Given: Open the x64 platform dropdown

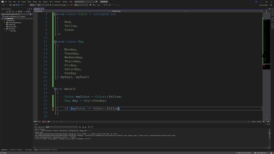Looking at the screenshot, I should 43,5.
